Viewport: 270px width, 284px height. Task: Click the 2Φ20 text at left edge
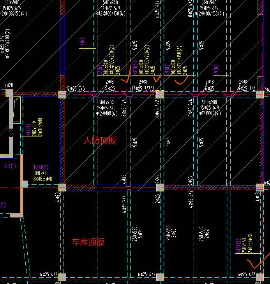point(9,85)
